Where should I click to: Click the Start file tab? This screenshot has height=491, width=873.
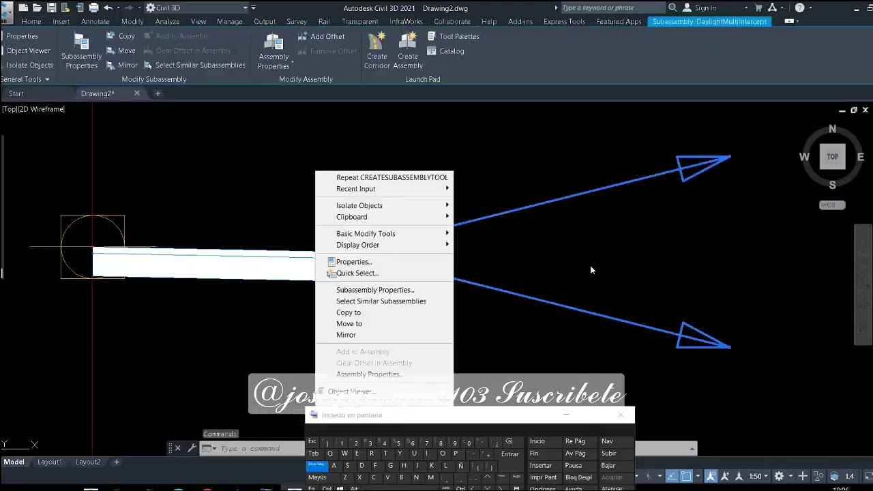16,93
